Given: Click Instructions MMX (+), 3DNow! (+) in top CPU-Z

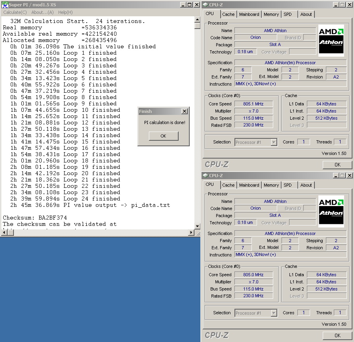Looking at the screenshot, I should click(290, 84).
